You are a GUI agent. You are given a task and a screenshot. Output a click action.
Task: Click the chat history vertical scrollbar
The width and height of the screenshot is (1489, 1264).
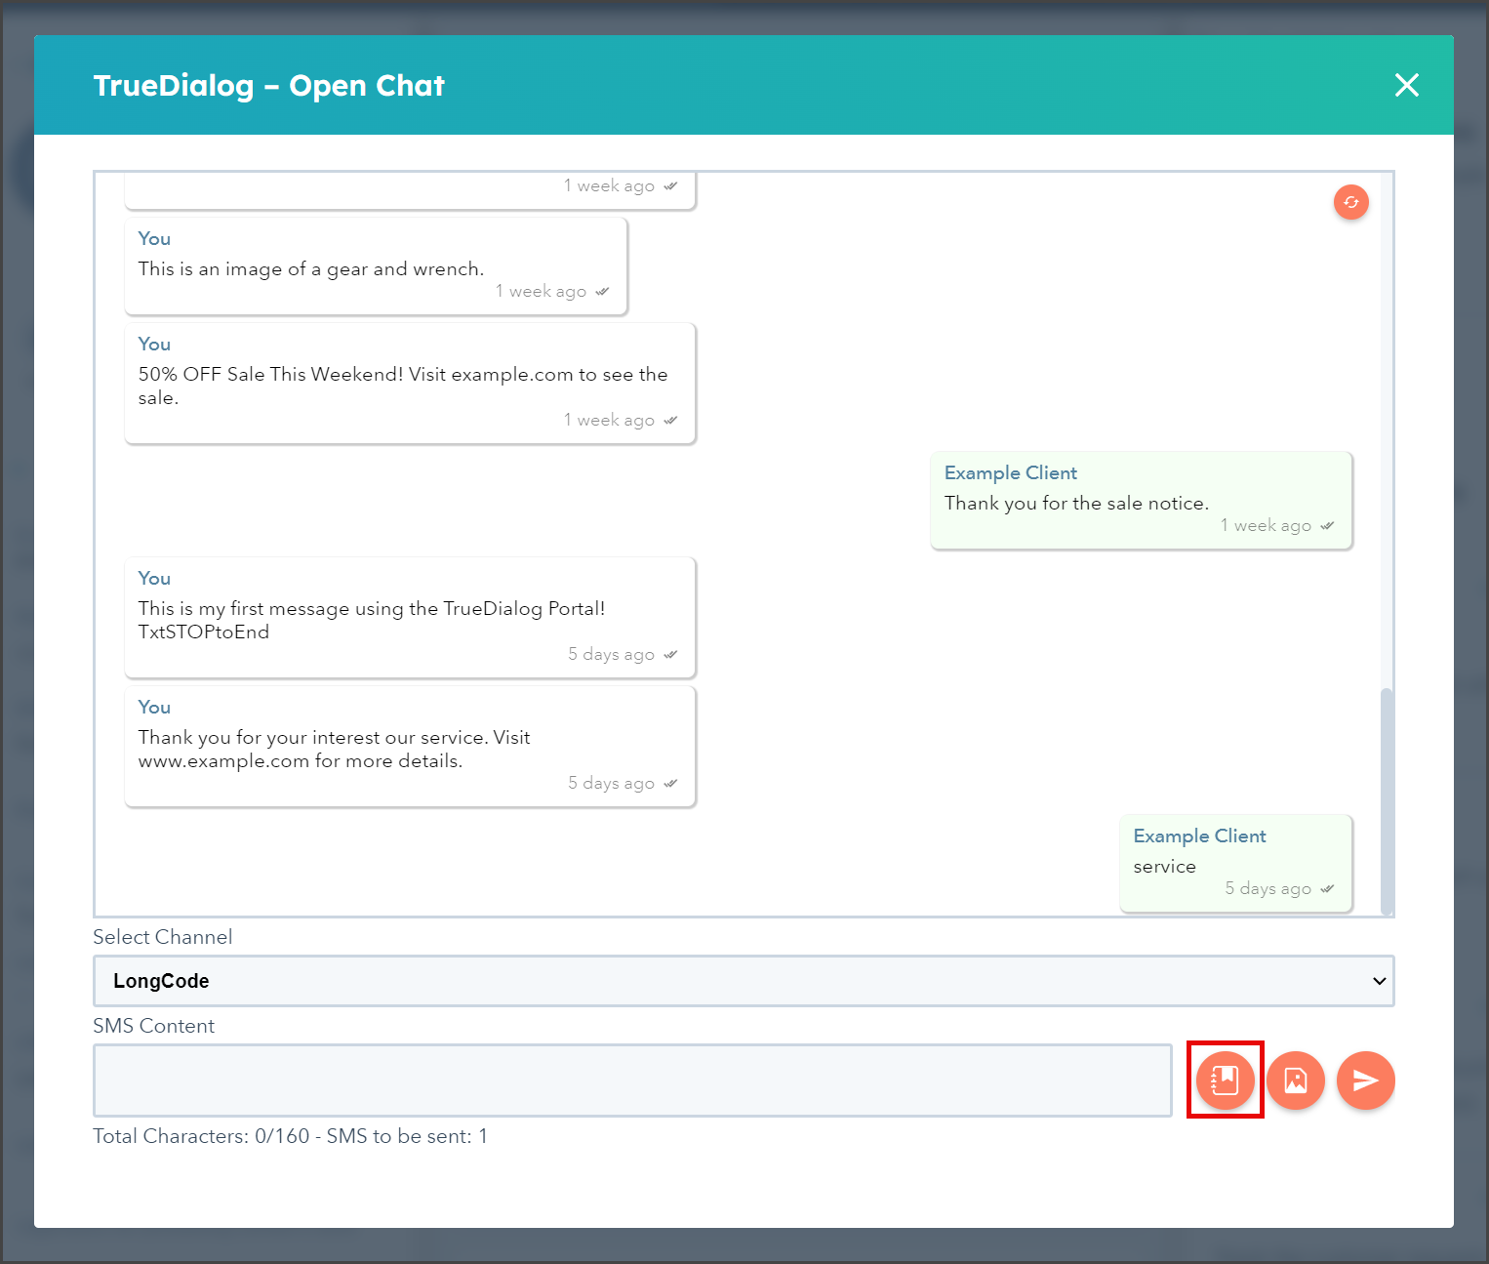(x=1387, y=800)
